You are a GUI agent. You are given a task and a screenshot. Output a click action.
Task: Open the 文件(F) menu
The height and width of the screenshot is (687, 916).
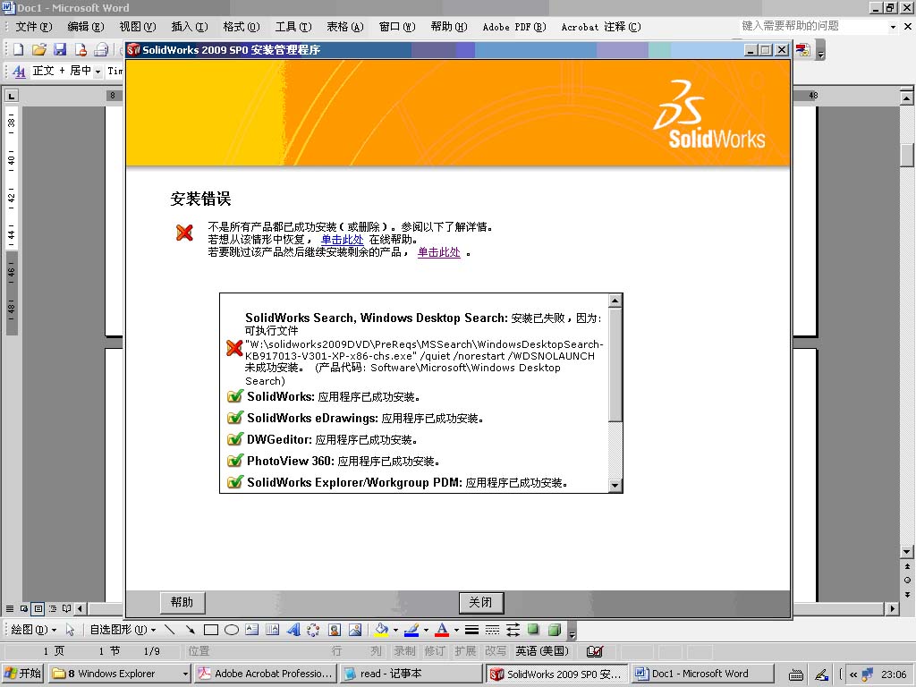[33, 27]
